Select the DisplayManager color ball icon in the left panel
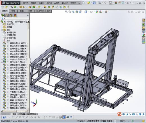 15,15
